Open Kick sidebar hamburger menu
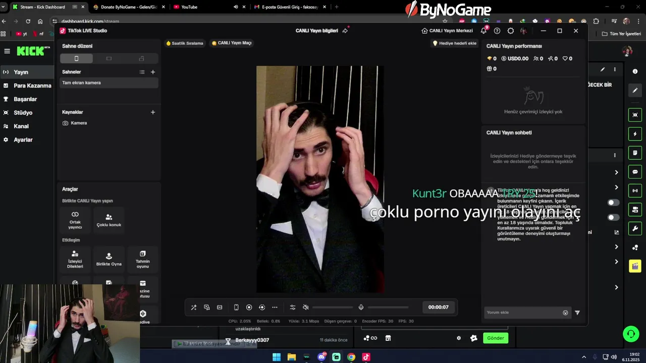The width and height of the screenshot is (646, 363). pos(7,51)
